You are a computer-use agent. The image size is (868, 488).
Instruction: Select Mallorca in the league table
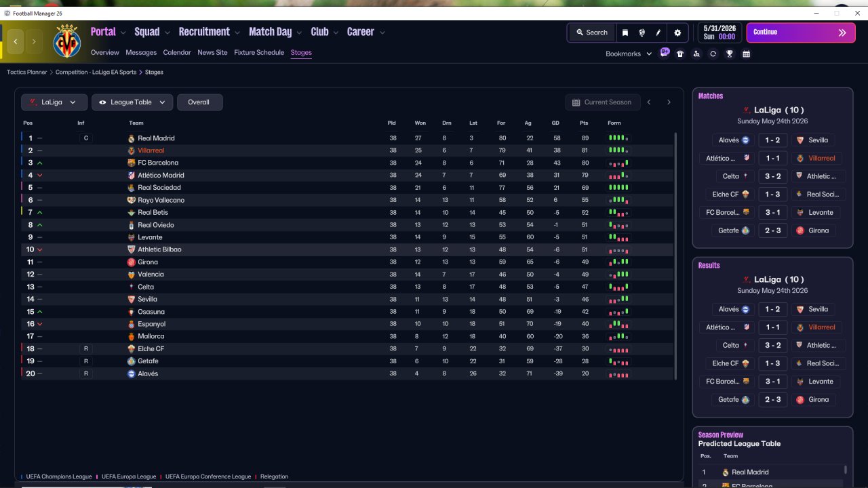[151, 336]
